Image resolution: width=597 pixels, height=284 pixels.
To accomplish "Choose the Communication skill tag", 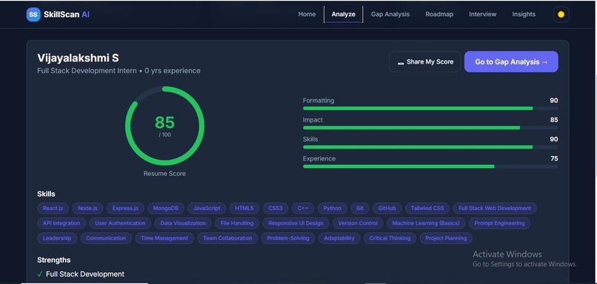I will click(106, 238).
